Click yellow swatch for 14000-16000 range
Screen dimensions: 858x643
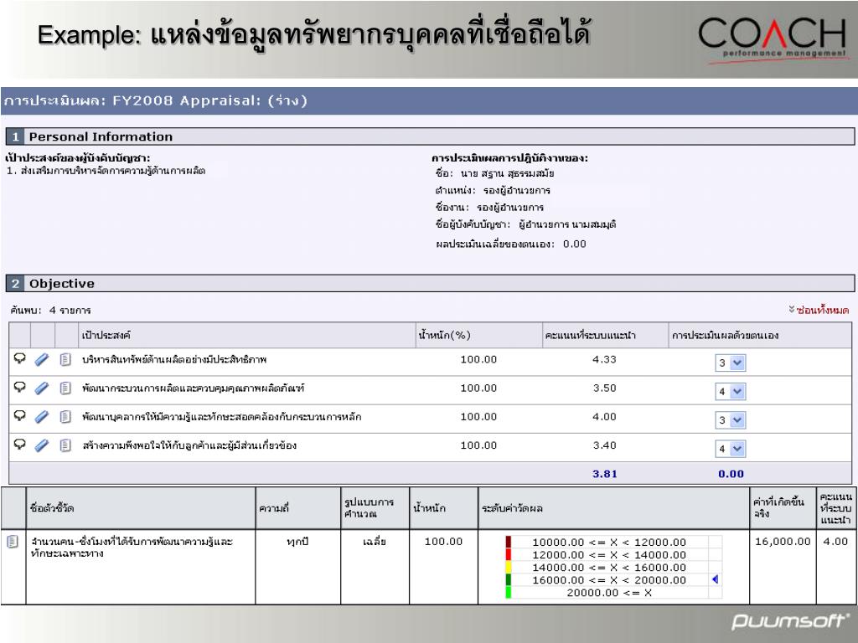point(509,567)
